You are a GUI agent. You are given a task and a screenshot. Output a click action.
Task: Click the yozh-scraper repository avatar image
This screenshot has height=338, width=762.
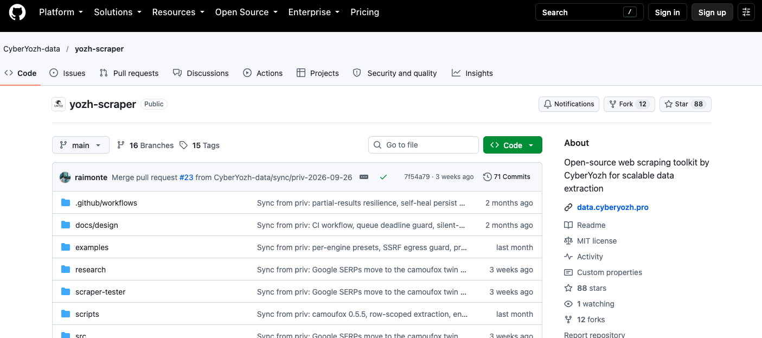[59, 104]
